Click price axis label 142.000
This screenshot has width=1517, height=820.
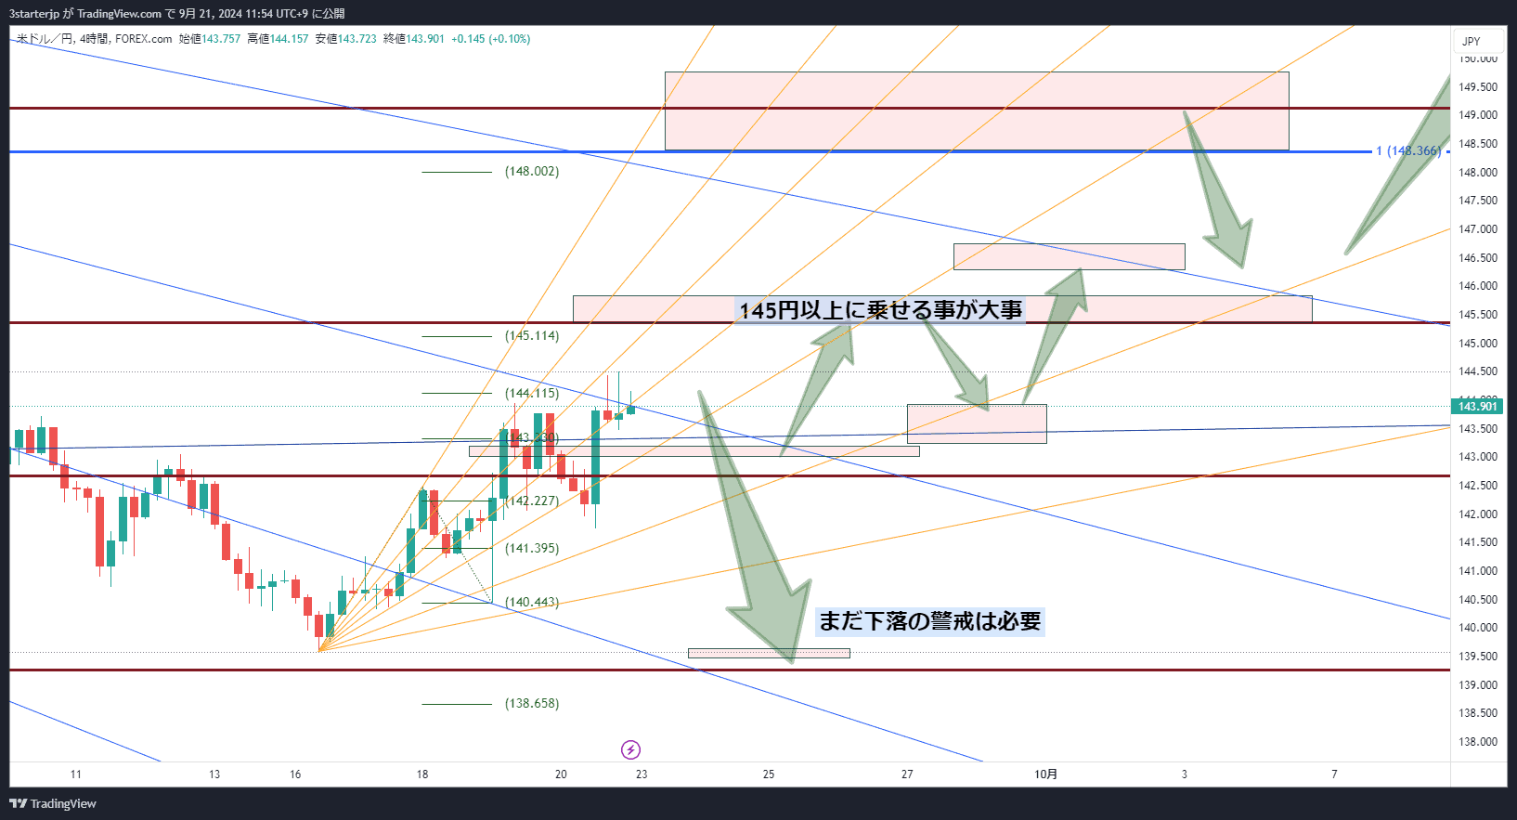[1478, 514]
